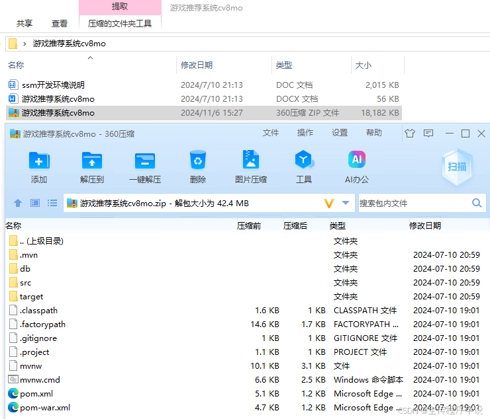Image resolution: width=490 pixels, height=419 pixels.
Task: Sort Explorer by 大小 column header
Action: 364,65
